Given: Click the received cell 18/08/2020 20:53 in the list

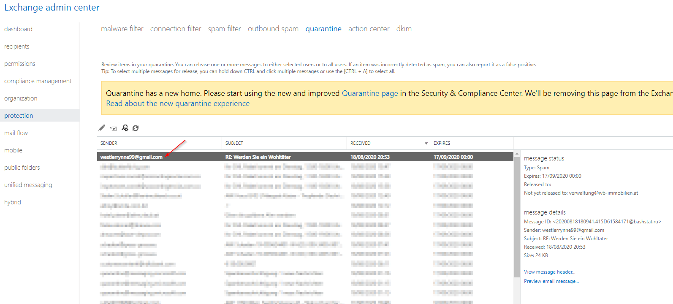Looking at the screenshot, I should point(370,157).
